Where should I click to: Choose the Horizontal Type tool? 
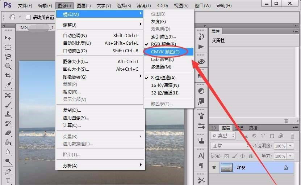coord(8,181)
